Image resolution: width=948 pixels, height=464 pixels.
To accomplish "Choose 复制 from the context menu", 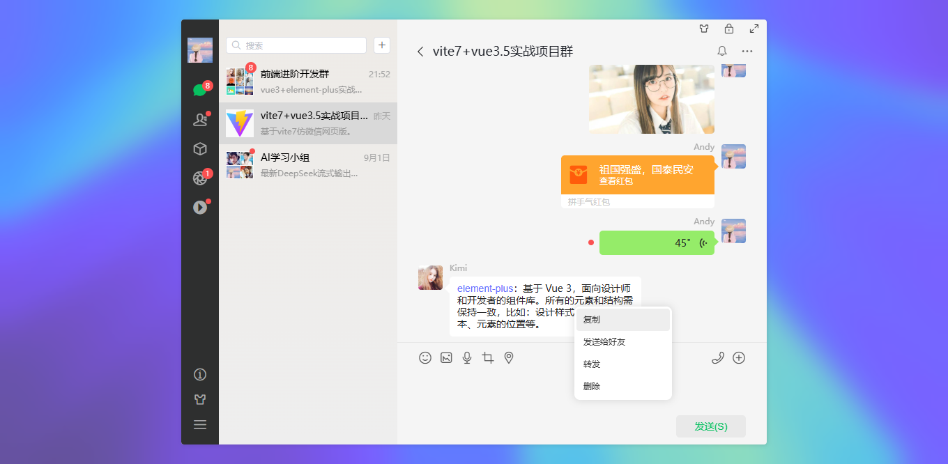I will click(591, 319).
